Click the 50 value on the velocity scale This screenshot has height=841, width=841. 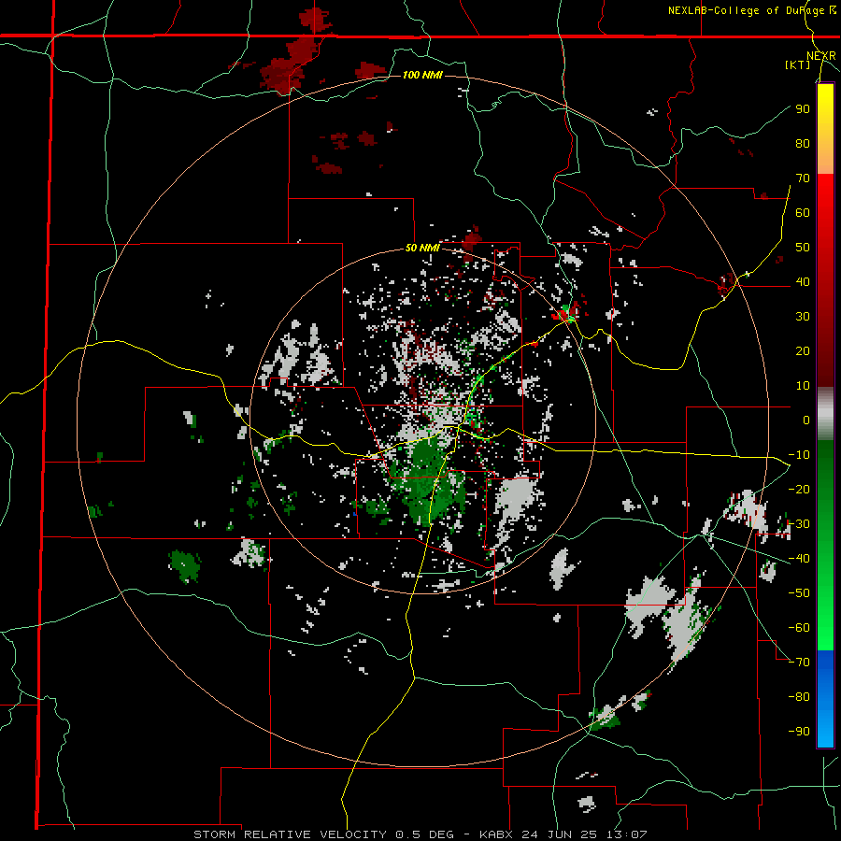803,248
